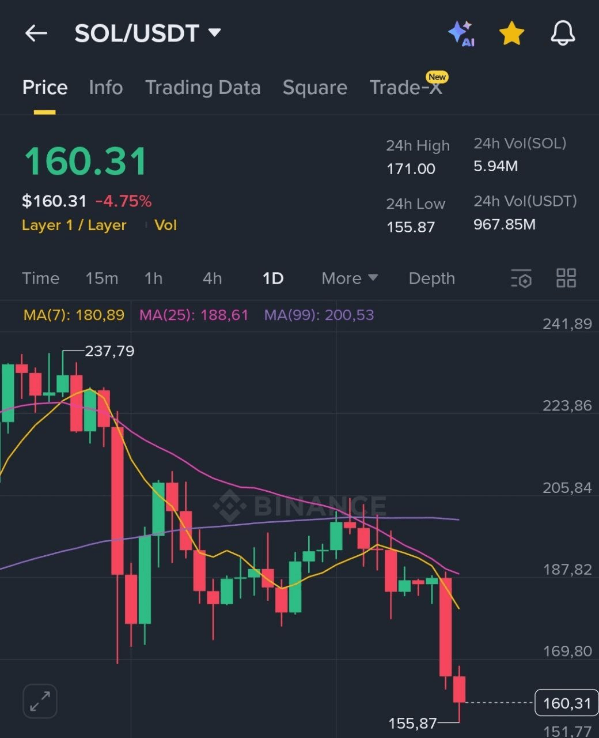Open the Trading Data tab
The image size is (599, 738).
point(203,88)
